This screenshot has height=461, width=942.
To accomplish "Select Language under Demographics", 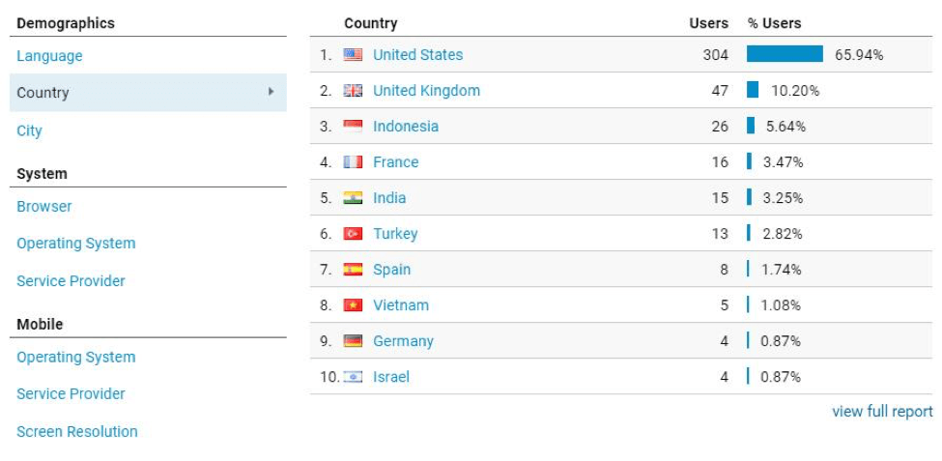I will [x=49, y=56].
